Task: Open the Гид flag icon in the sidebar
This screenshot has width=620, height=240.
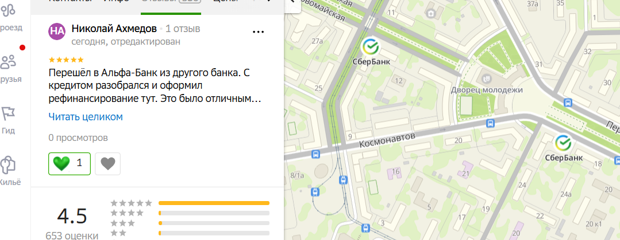Action: pos(8,113)
